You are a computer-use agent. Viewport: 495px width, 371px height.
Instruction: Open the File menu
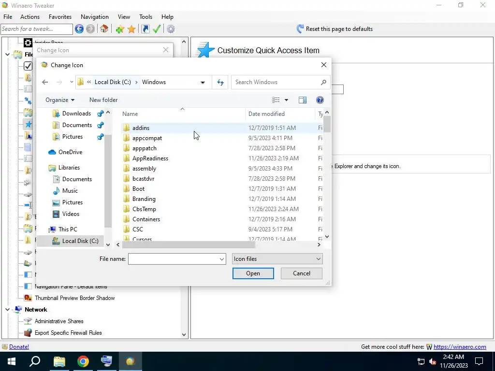pos(8,17)
